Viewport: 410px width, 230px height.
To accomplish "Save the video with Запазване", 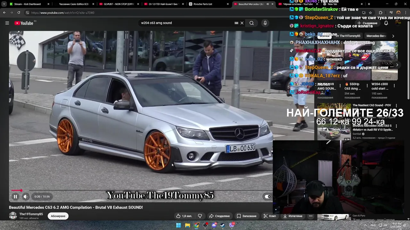I will (x=247, y=216).
